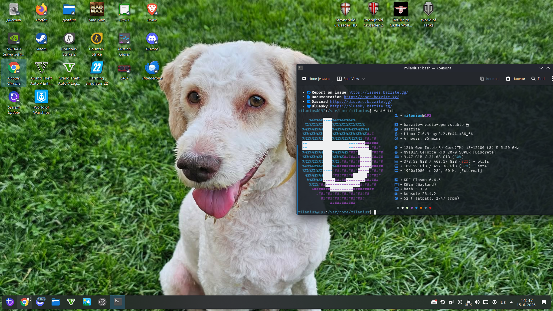This screenshot has height=311, width=553.
Task: Switch keyboard layout indicator us
Action: coord(503,302)
